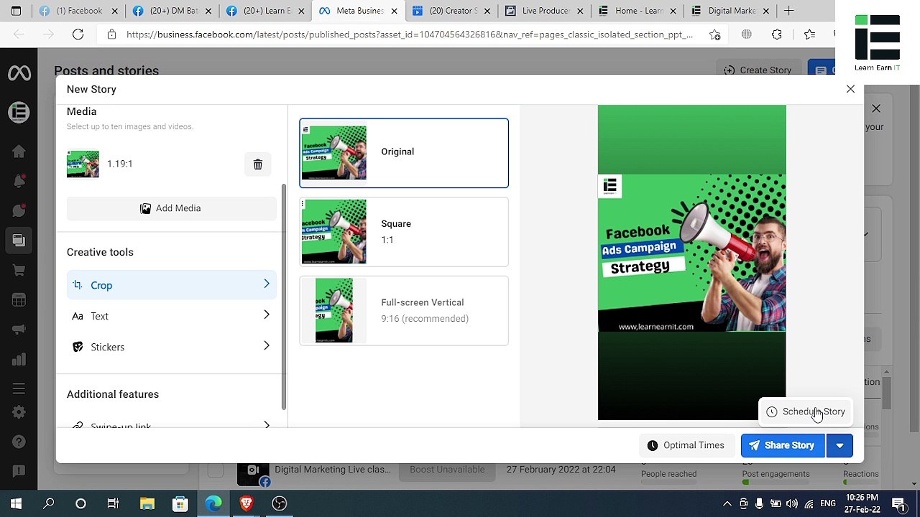Click Create Story button behind dialog
The height and width of the screenshot is (517, 920).
coord(758,70)
